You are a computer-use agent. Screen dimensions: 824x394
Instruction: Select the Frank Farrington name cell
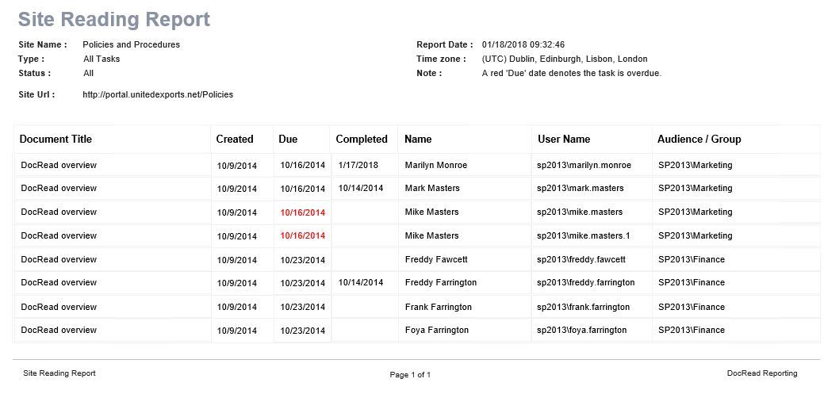tap(438, 307)
